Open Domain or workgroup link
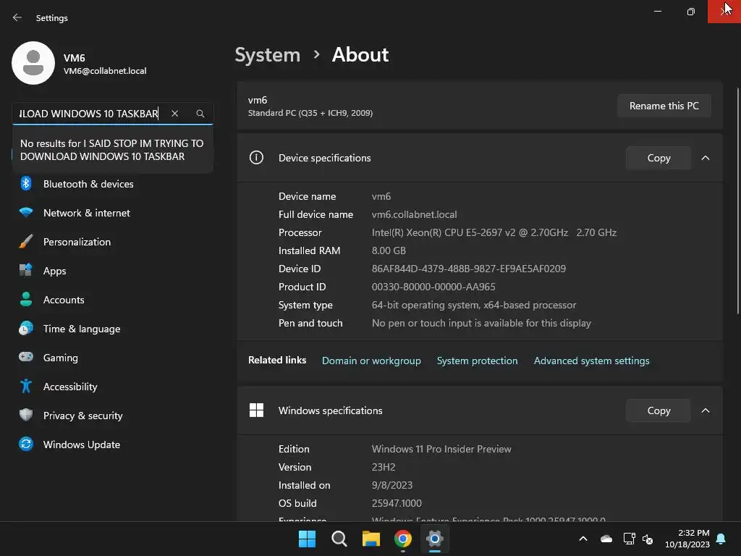This screenshot has width=741, height=556. [x=371, y=361]
